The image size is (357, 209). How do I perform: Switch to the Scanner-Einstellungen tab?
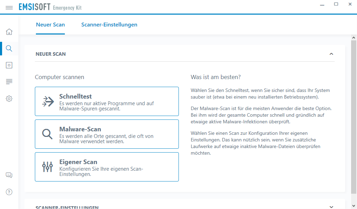[x=109, y=25]
